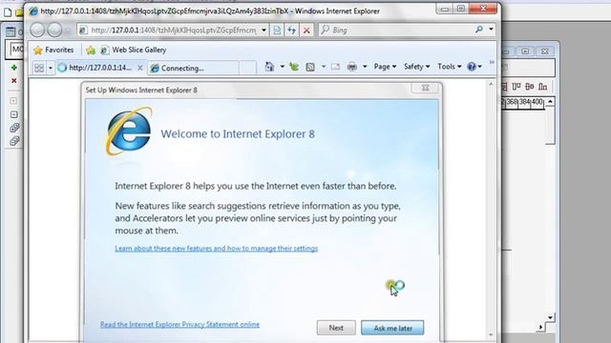Open the Internet Explorer Privacy Statement link
This screenshot has height=343, width=611.
[179, 324]
